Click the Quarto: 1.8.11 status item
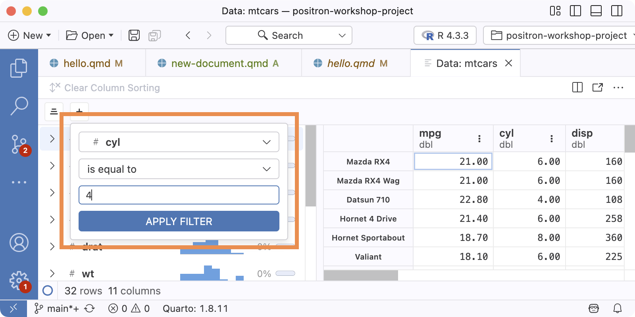The image size is (635, 317). (x=195, y=308)
